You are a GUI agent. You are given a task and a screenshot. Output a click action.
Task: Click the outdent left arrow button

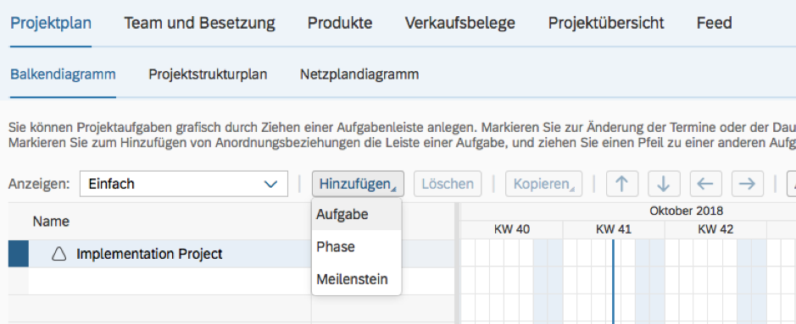coord(705,184)
